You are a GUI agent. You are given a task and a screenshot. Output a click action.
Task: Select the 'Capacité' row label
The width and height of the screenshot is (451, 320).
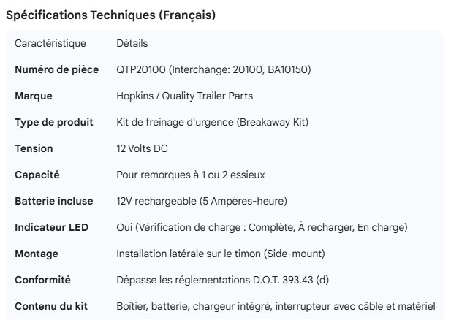37,175
